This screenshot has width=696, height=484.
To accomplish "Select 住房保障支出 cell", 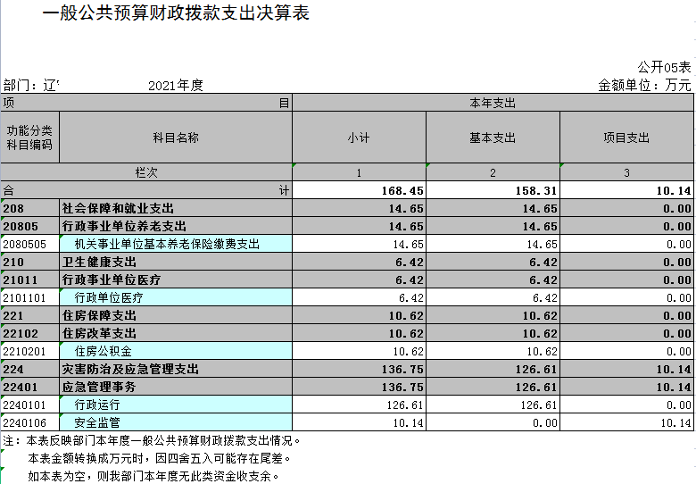I will click(x=176, y=315).
